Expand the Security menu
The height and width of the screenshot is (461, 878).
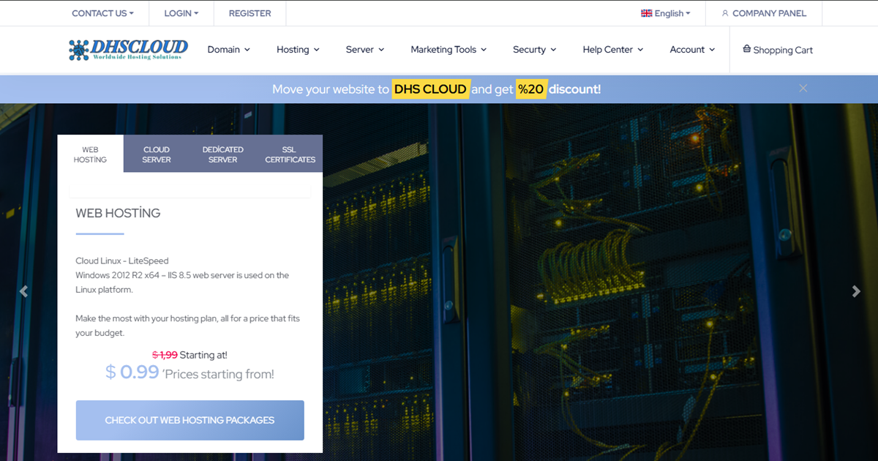pyautogui.click(x=534, y=50)
